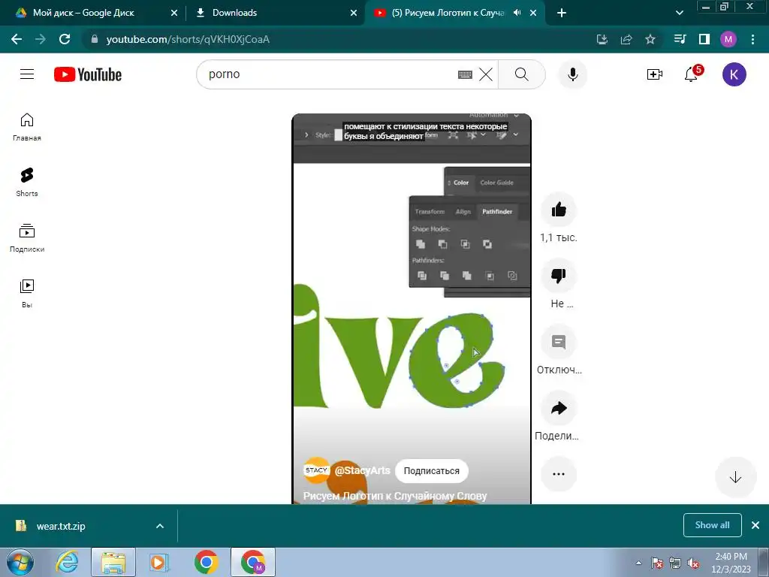Click Show all downloads

(712, 525)
